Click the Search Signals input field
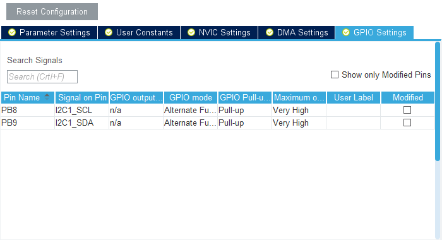 [x=42, y=76]
